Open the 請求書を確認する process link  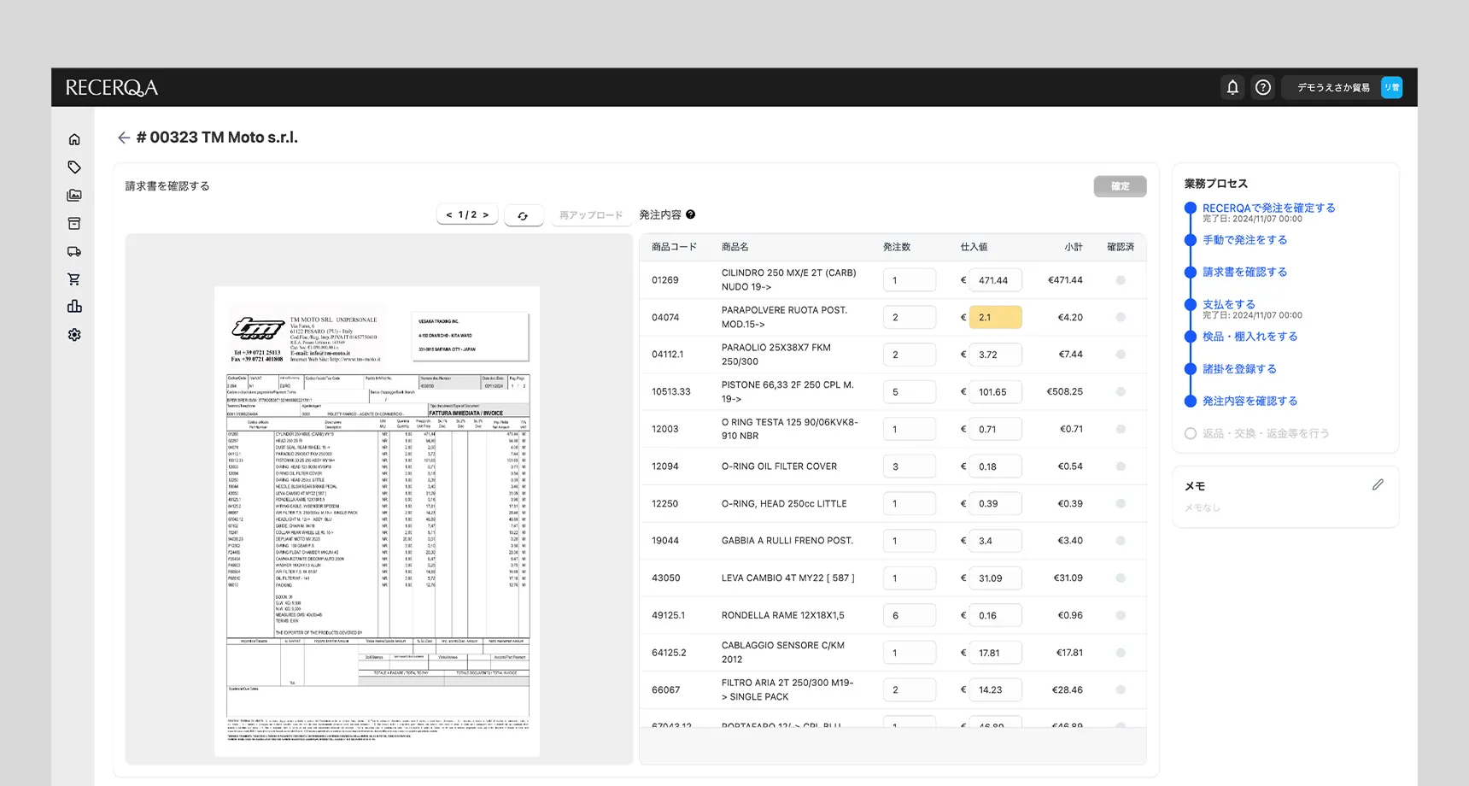[x=1244, y=273]
